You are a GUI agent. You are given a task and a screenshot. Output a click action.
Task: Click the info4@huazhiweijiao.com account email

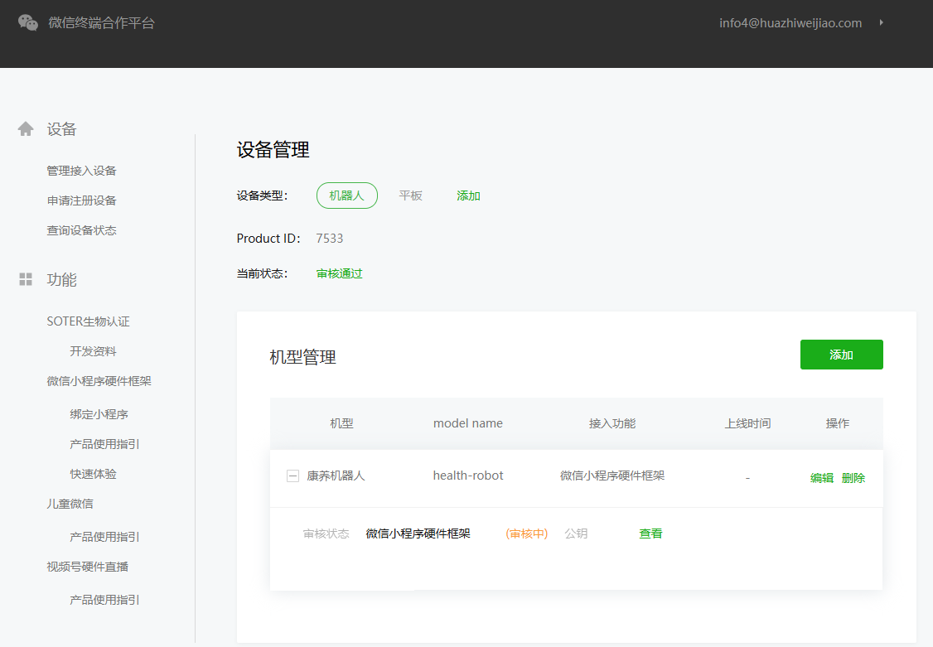point(790,22)
